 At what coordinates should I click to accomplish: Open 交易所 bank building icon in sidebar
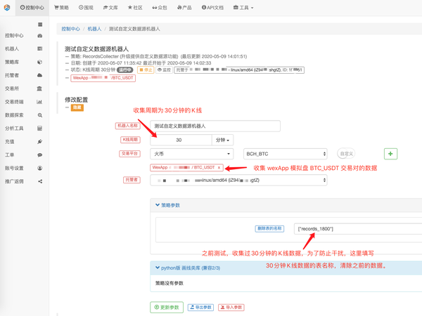click(x=40, y=89)
